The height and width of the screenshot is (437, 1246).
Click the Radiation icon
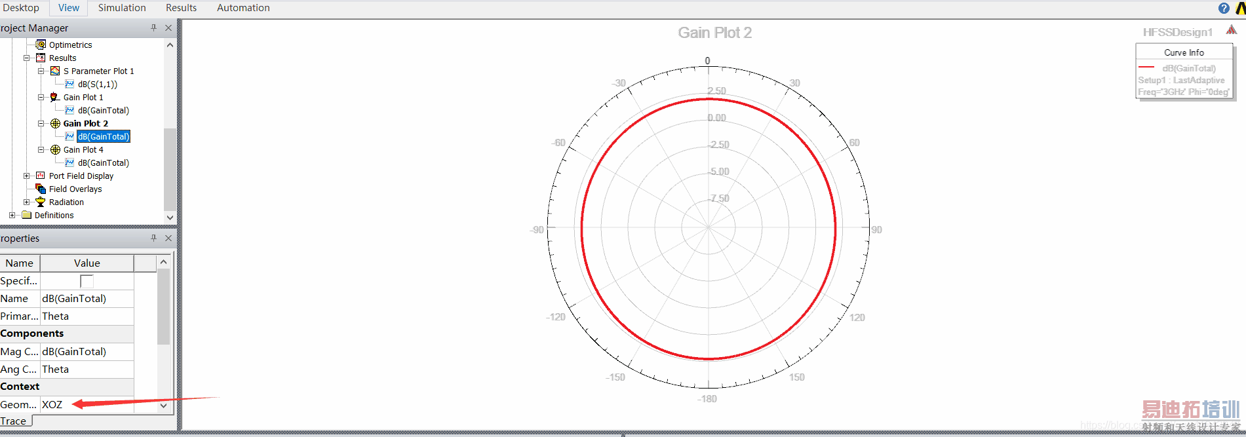click(41, 202)
